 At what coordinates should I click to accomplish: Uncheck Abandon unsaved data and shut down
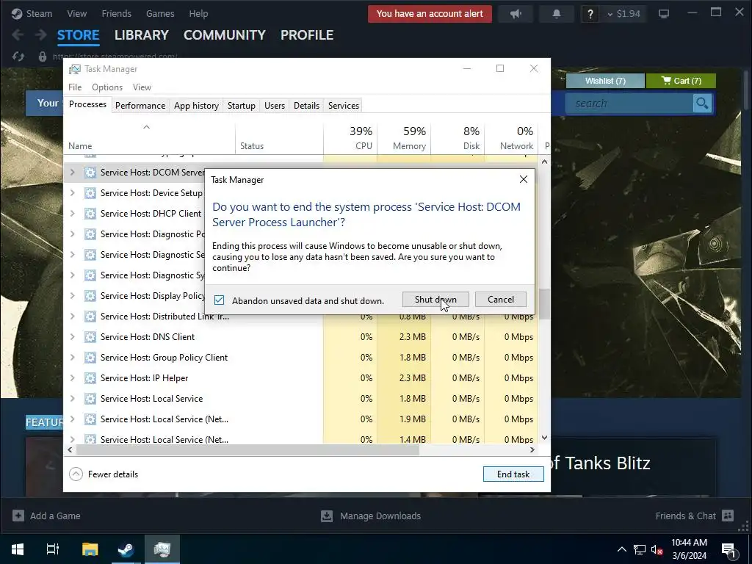[219, 300]
